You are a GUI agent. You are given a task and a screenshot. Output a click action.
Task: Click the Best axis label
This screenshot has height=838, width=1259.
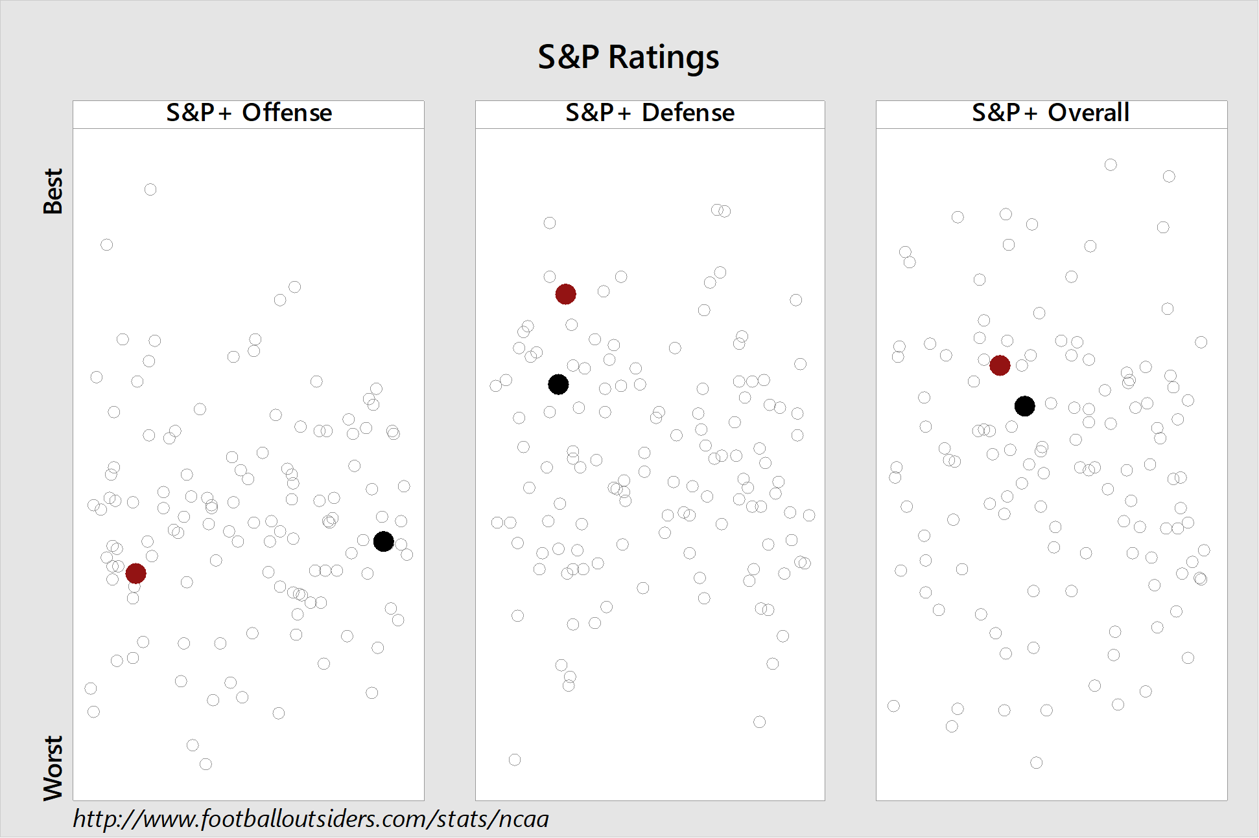pos(53,191)
